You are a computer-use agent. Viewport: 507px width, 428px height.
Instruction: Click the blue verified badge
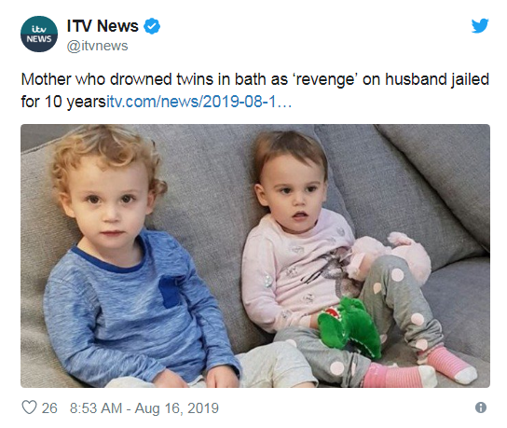[x=152, y=26]
